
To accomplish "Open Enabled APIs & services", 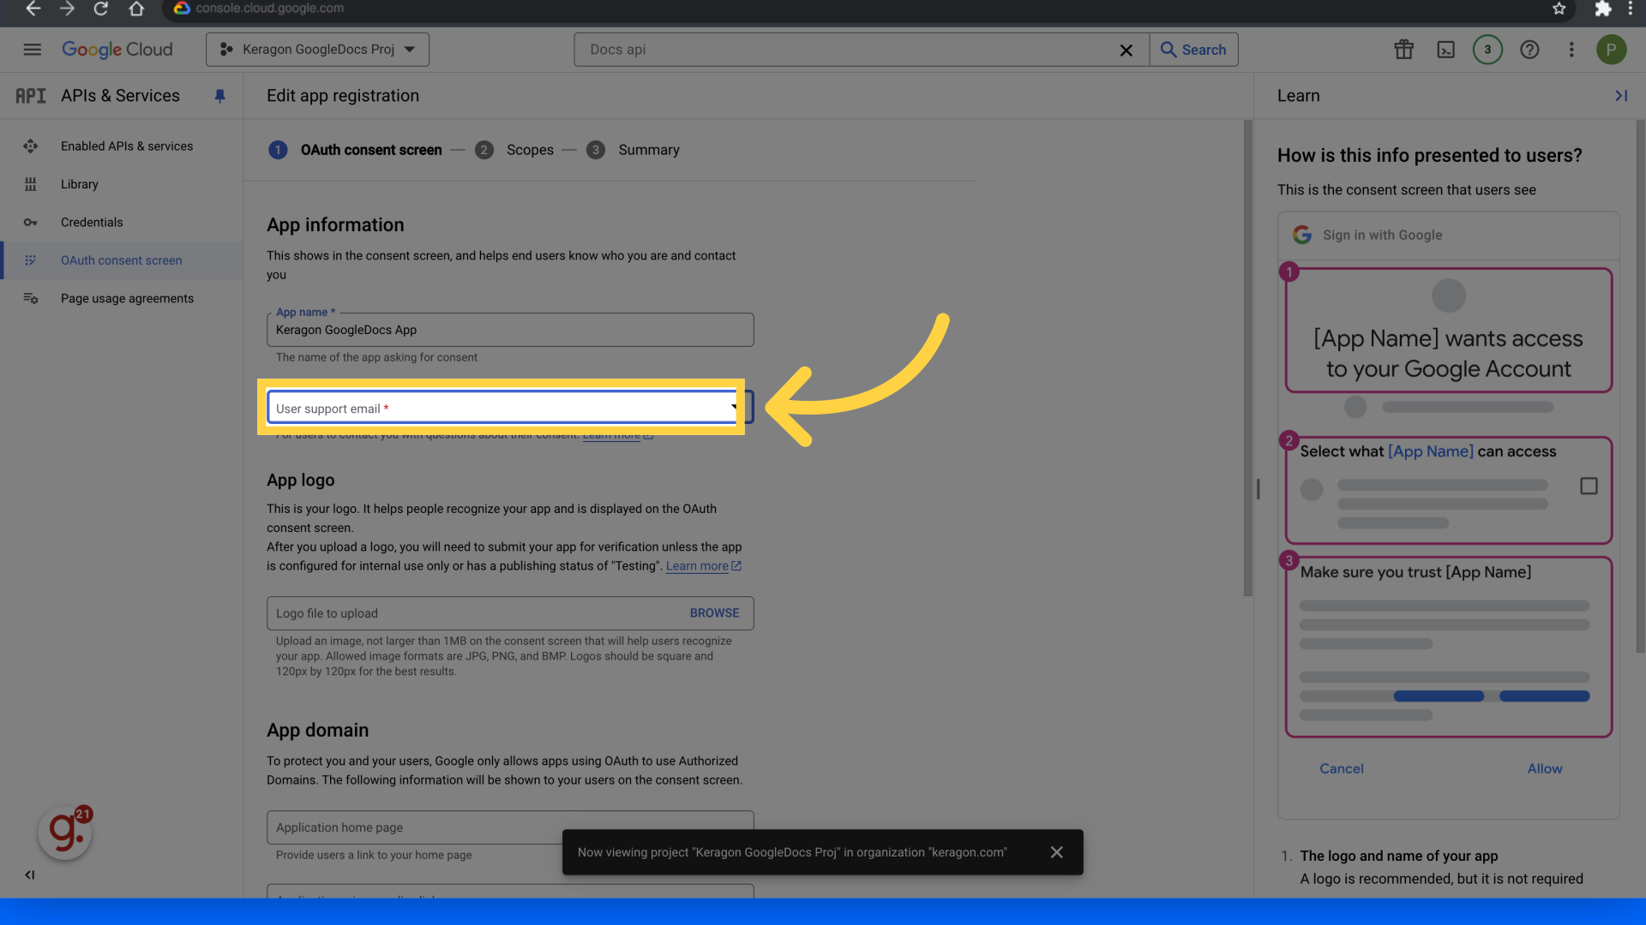I will click(x=127, y=146).
